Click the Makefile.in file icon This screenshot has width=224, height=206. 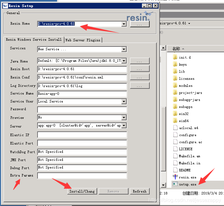tap(175, 163)
